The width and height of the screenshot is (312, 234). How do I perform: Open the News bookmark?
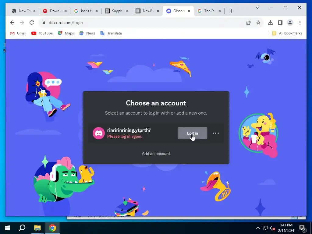point(87,33)
